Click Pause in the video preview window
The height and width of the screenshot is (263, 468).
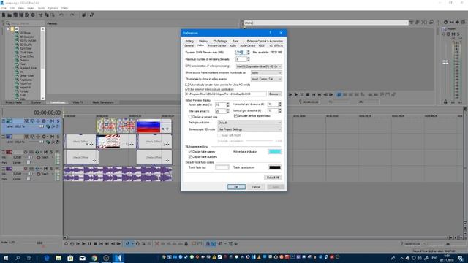tap(302, 94)
